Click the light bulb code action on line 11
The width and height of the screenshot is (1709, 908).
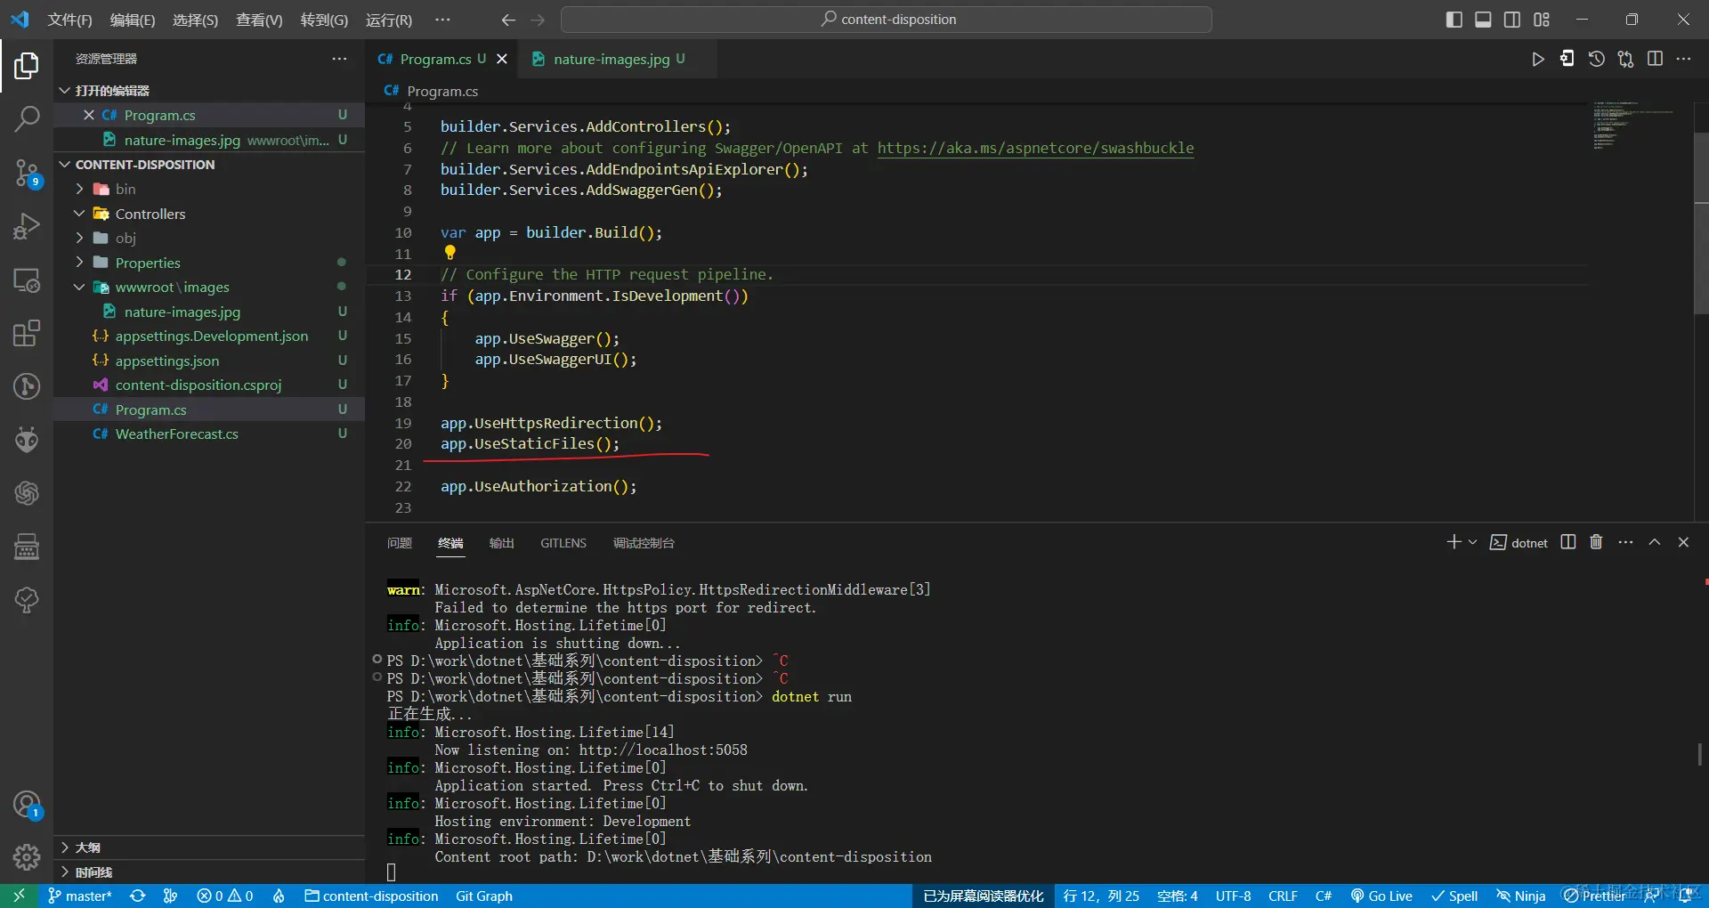pyautogui.click(x=450, y=253)
